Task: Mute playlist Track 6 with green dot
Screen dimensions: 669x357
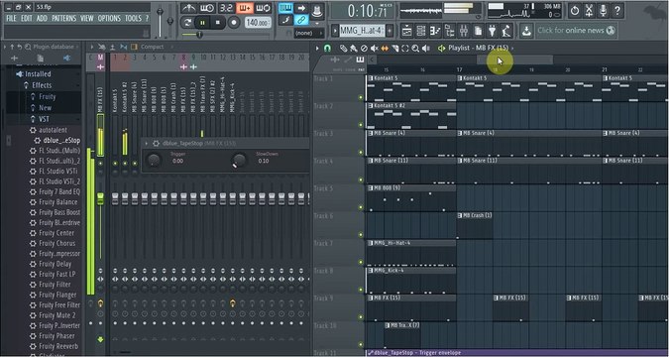Action: 361,235
